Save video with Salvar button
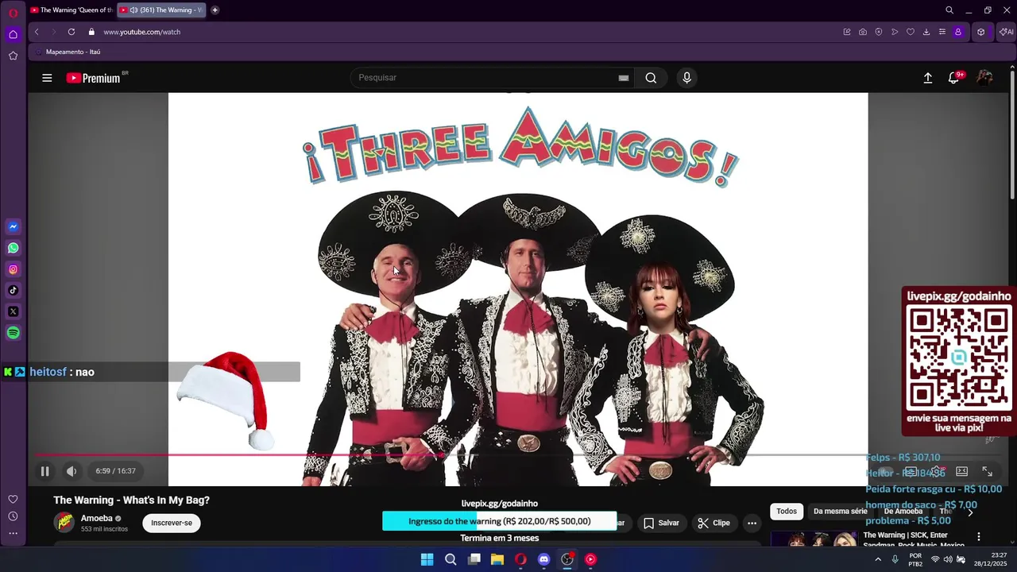The image size is (1017, 572). tap(661, 523)
